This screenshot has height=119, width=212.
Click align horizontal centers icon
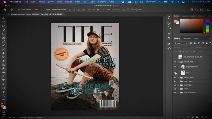[x=74, y=10]
